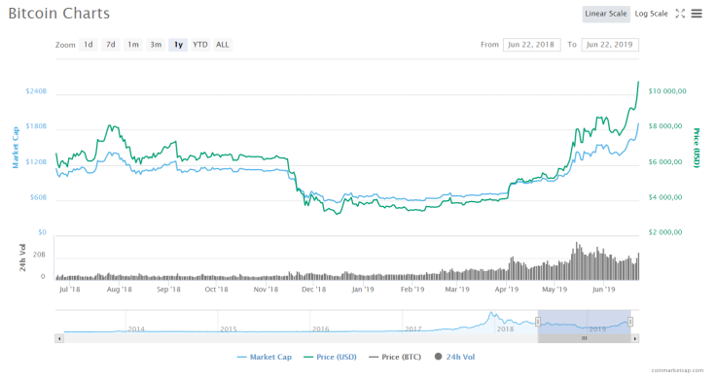Click navigator left scroll arrow
This screenshot has height=379, width=716.
pos(59,338)
